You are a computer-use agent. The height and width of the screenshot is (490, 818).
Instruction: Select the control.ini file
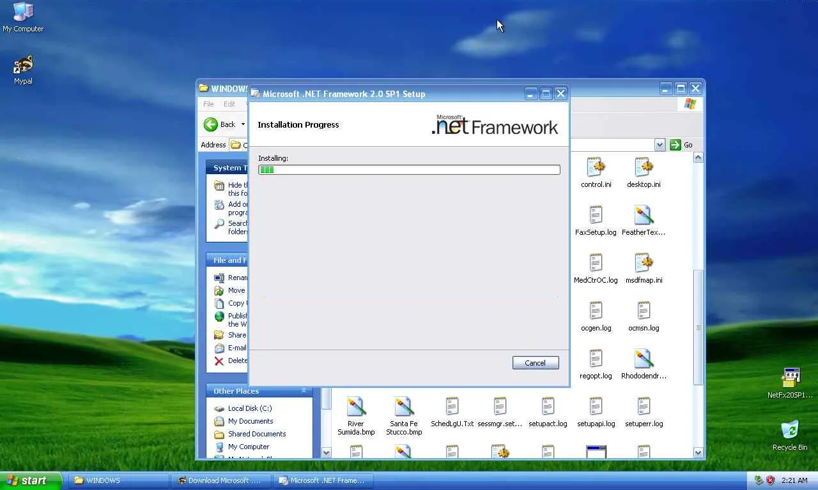596,174
